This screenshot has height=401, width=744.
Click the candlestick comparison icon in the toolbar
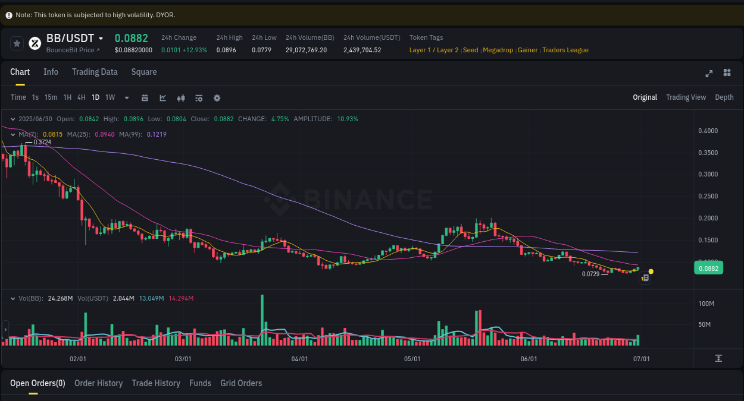click(x=181, y=97)
